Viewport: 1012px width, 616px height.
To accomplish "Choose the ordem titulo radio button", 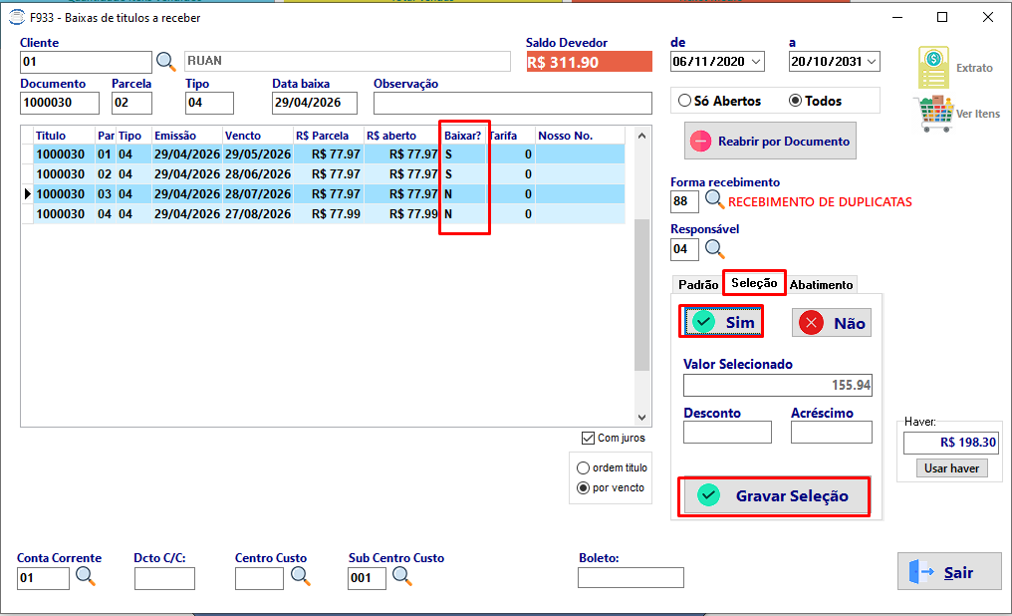I will (x=583, y=467).
